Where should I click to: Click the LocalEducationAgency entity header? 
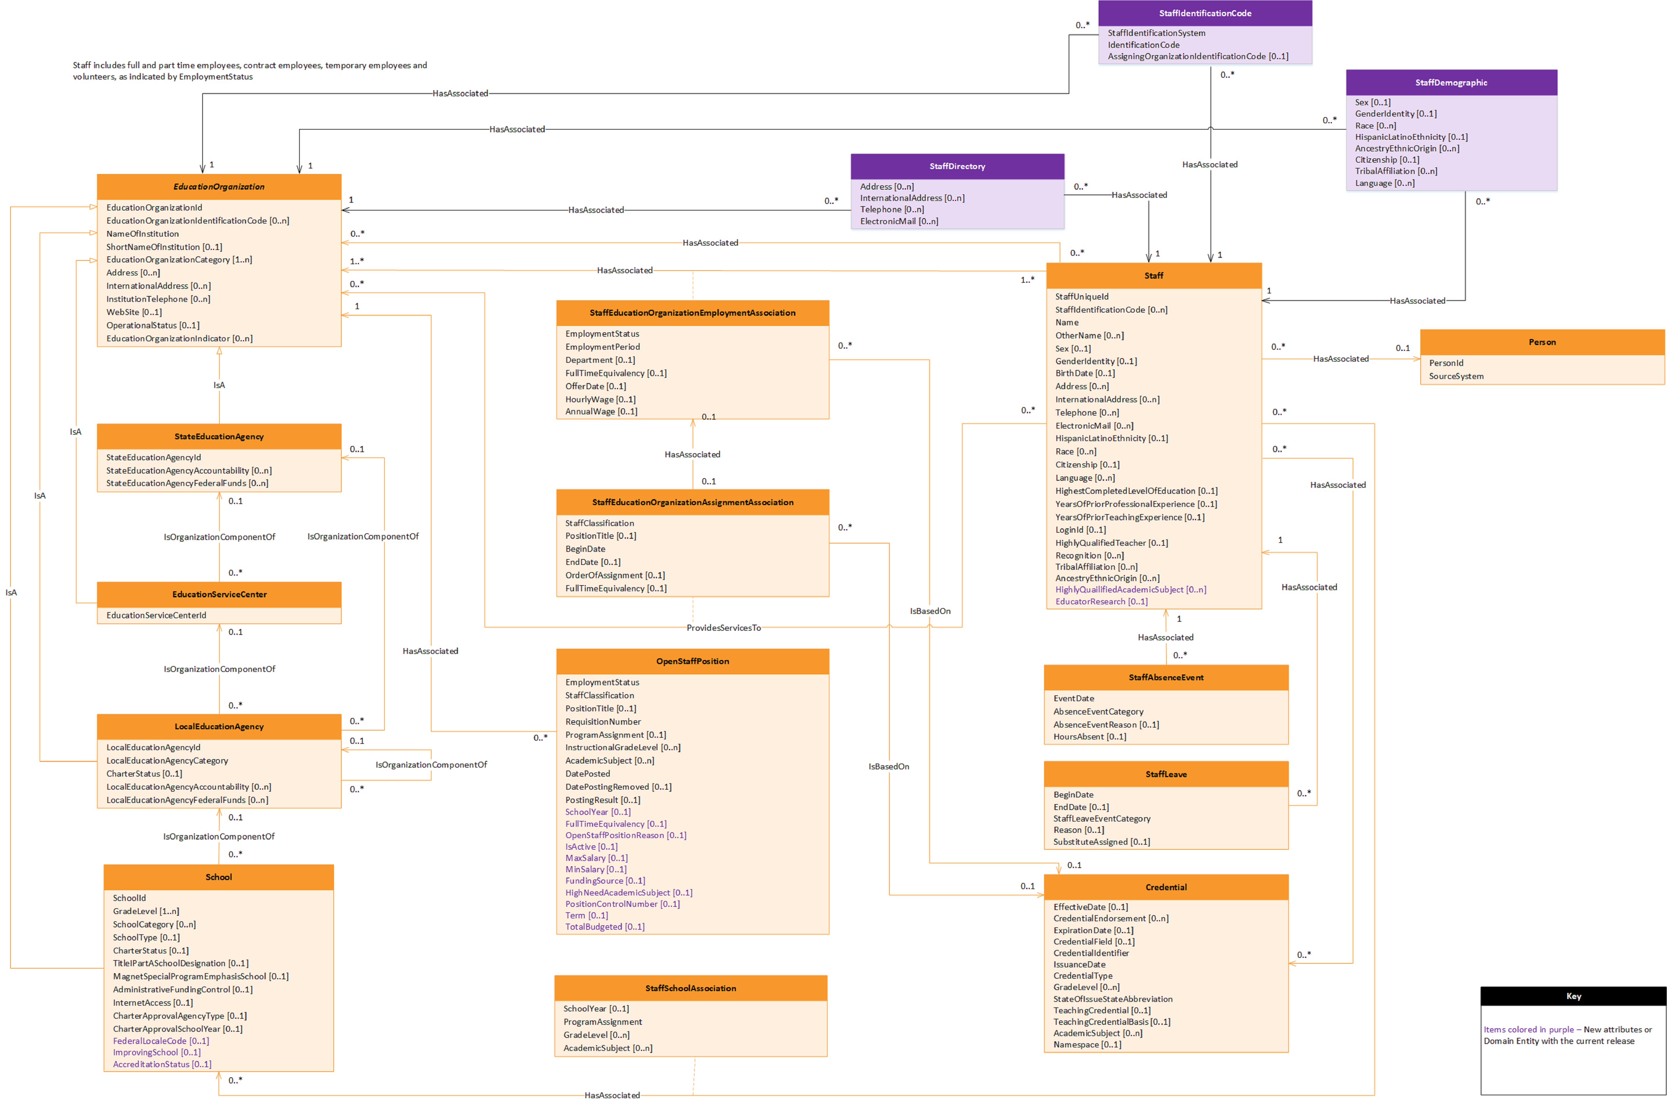click(219, 726)
